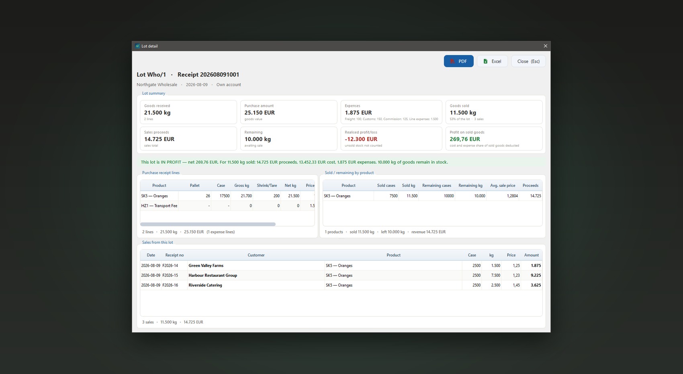The image size is (683, 374).
Task: Sort purchase lines by Pallet column header
Action: (x=194, y=185)
